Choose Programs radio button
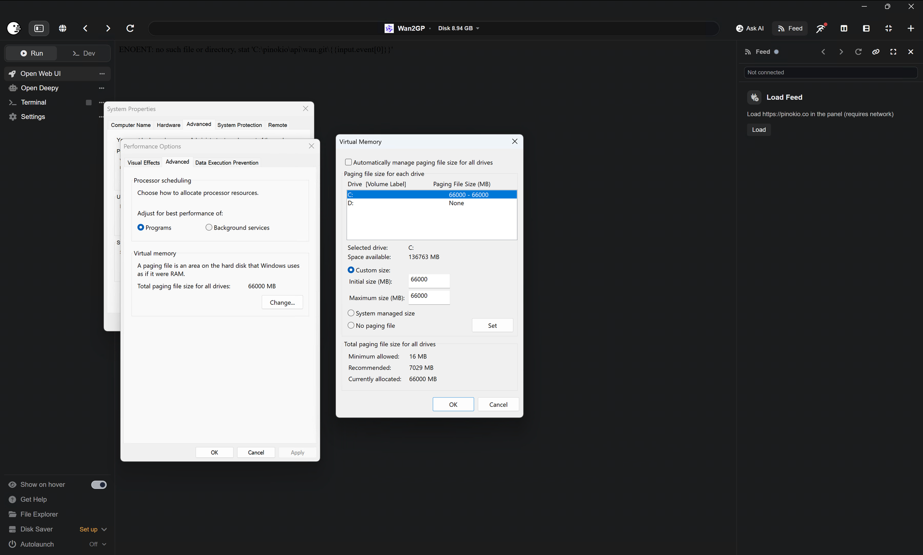Screen dimensions: 923x555 point(141,227)
